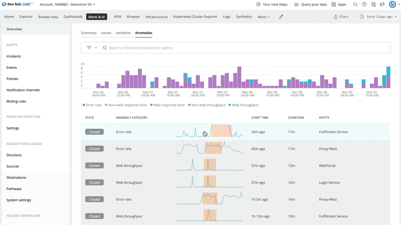The height and width of the screenshot is (225, 401).
Task: Click the edit pencil icon in navigation
Action: click(281, 17)
